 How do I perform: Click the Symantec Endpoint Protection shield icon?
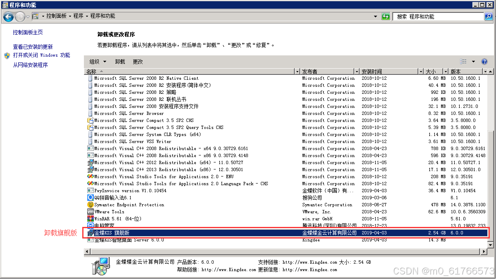91,205
